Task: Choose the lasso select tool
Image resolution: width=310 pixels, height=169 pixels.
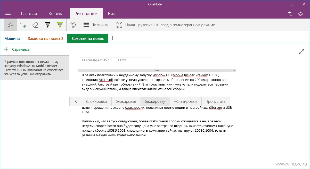Action: (23, 25)
